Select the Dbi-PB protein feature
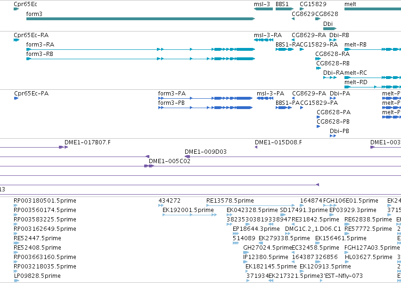 [x=333, y=136]
